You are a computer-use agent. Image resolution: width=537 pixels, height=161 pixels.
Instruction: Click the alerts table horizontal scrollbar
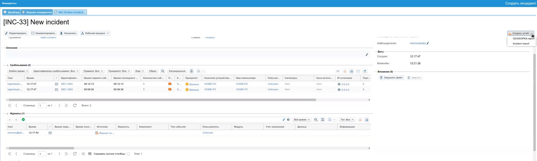pos(162,100)
